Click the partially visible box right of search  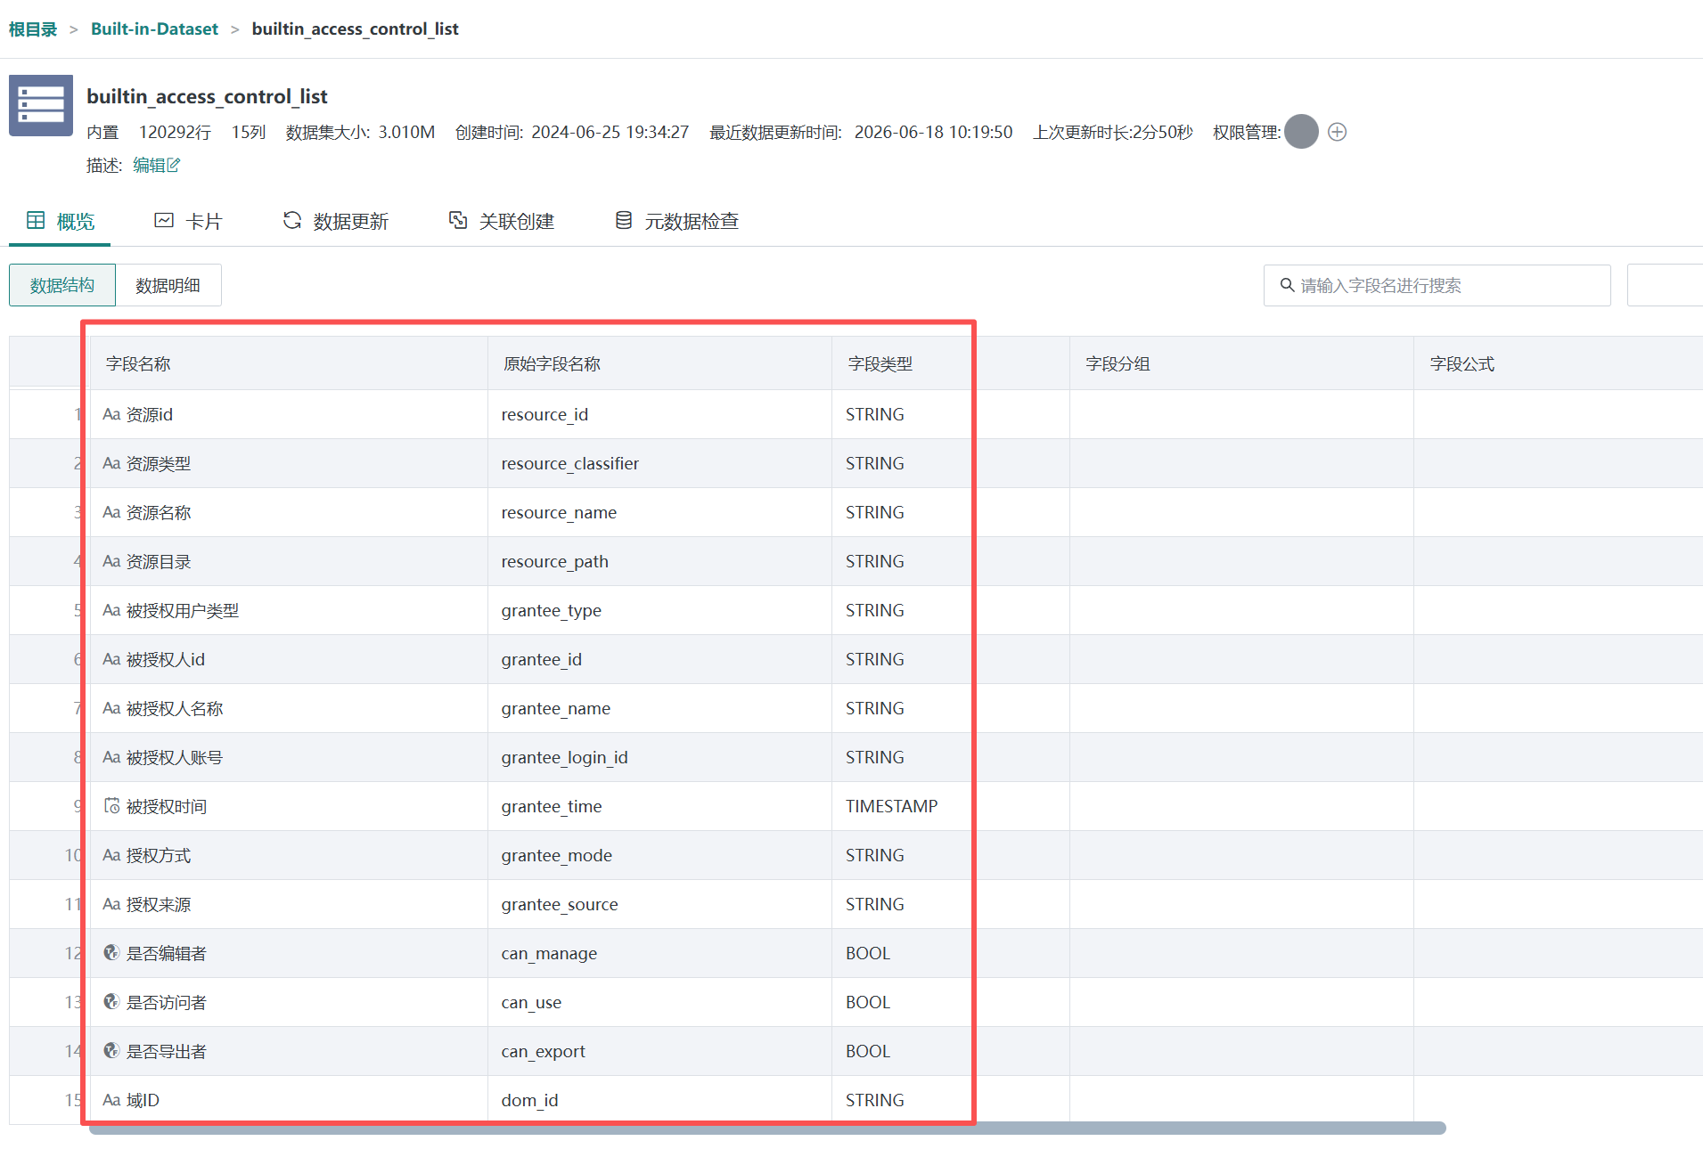1665,285
